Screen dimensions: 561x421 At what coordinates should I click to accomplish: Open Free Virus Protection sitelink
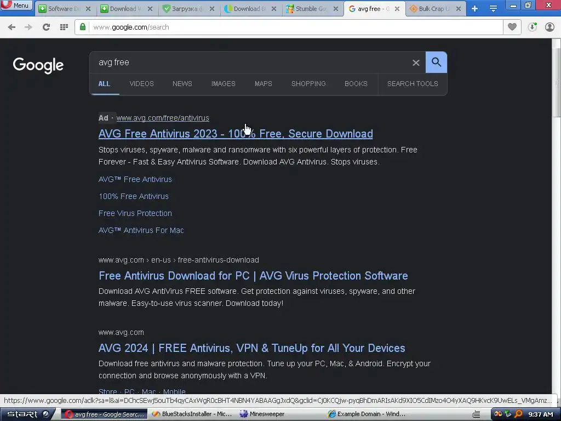pyautogui.click(x=135, y=213)
